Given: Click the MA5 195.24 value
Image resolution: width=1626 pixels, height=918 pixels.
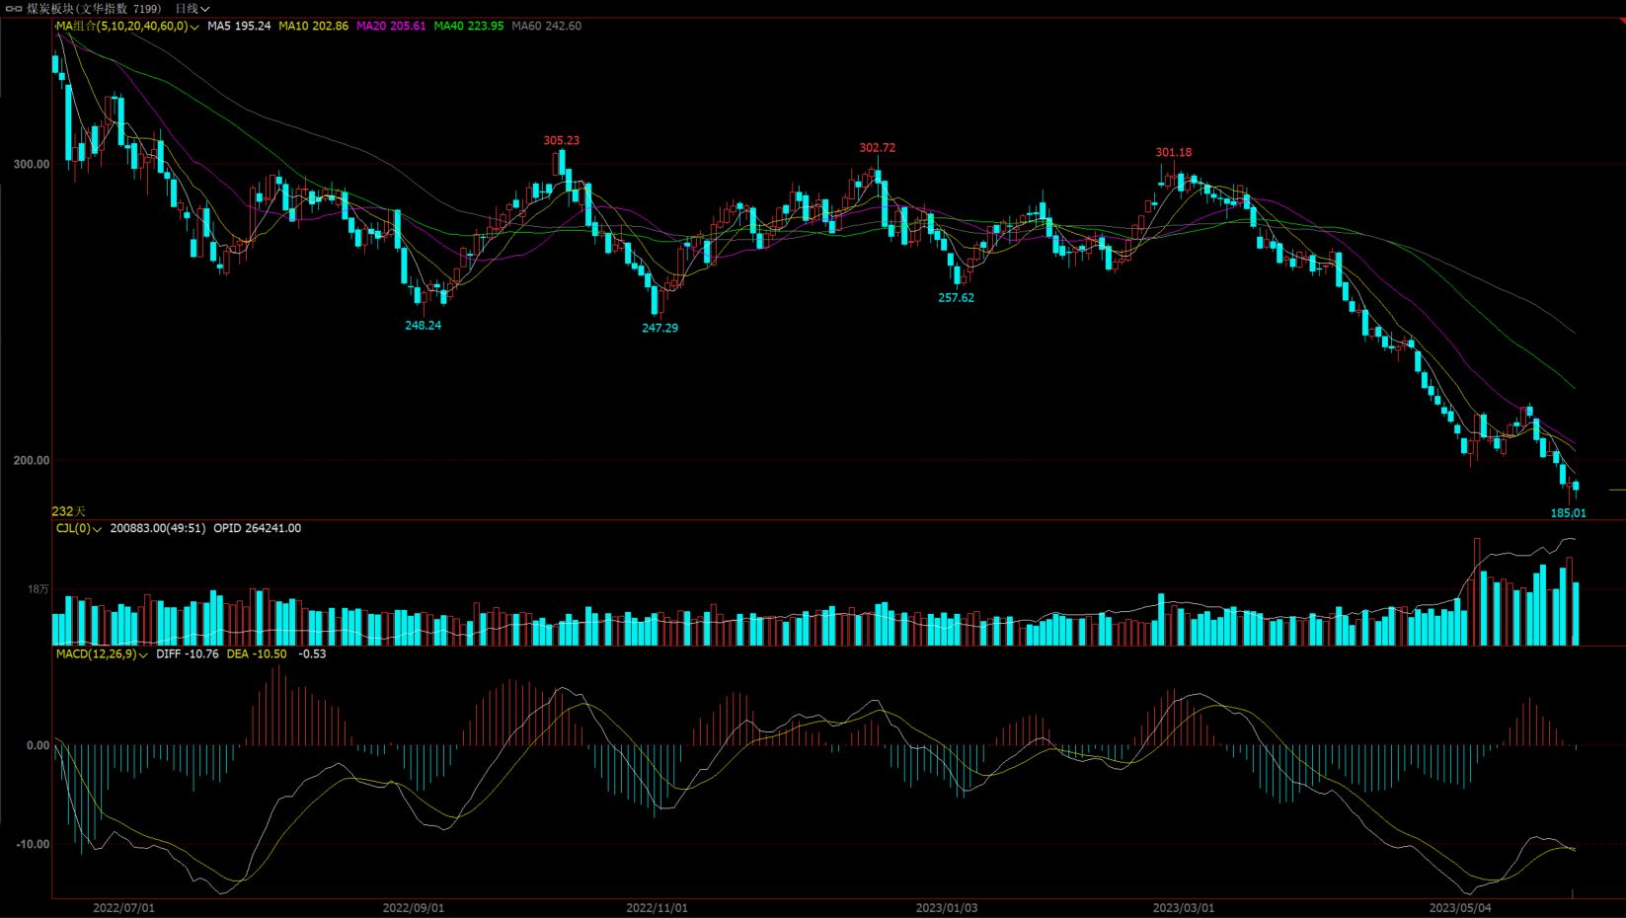Looking at the screenshot, I should [x=239, y=26].
